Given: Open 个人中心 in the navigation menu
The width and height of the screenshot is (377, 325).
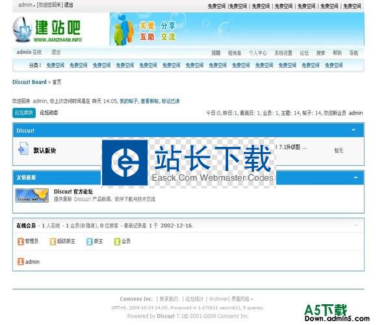Looking at the screenshot, I should [x=258, y=53].
